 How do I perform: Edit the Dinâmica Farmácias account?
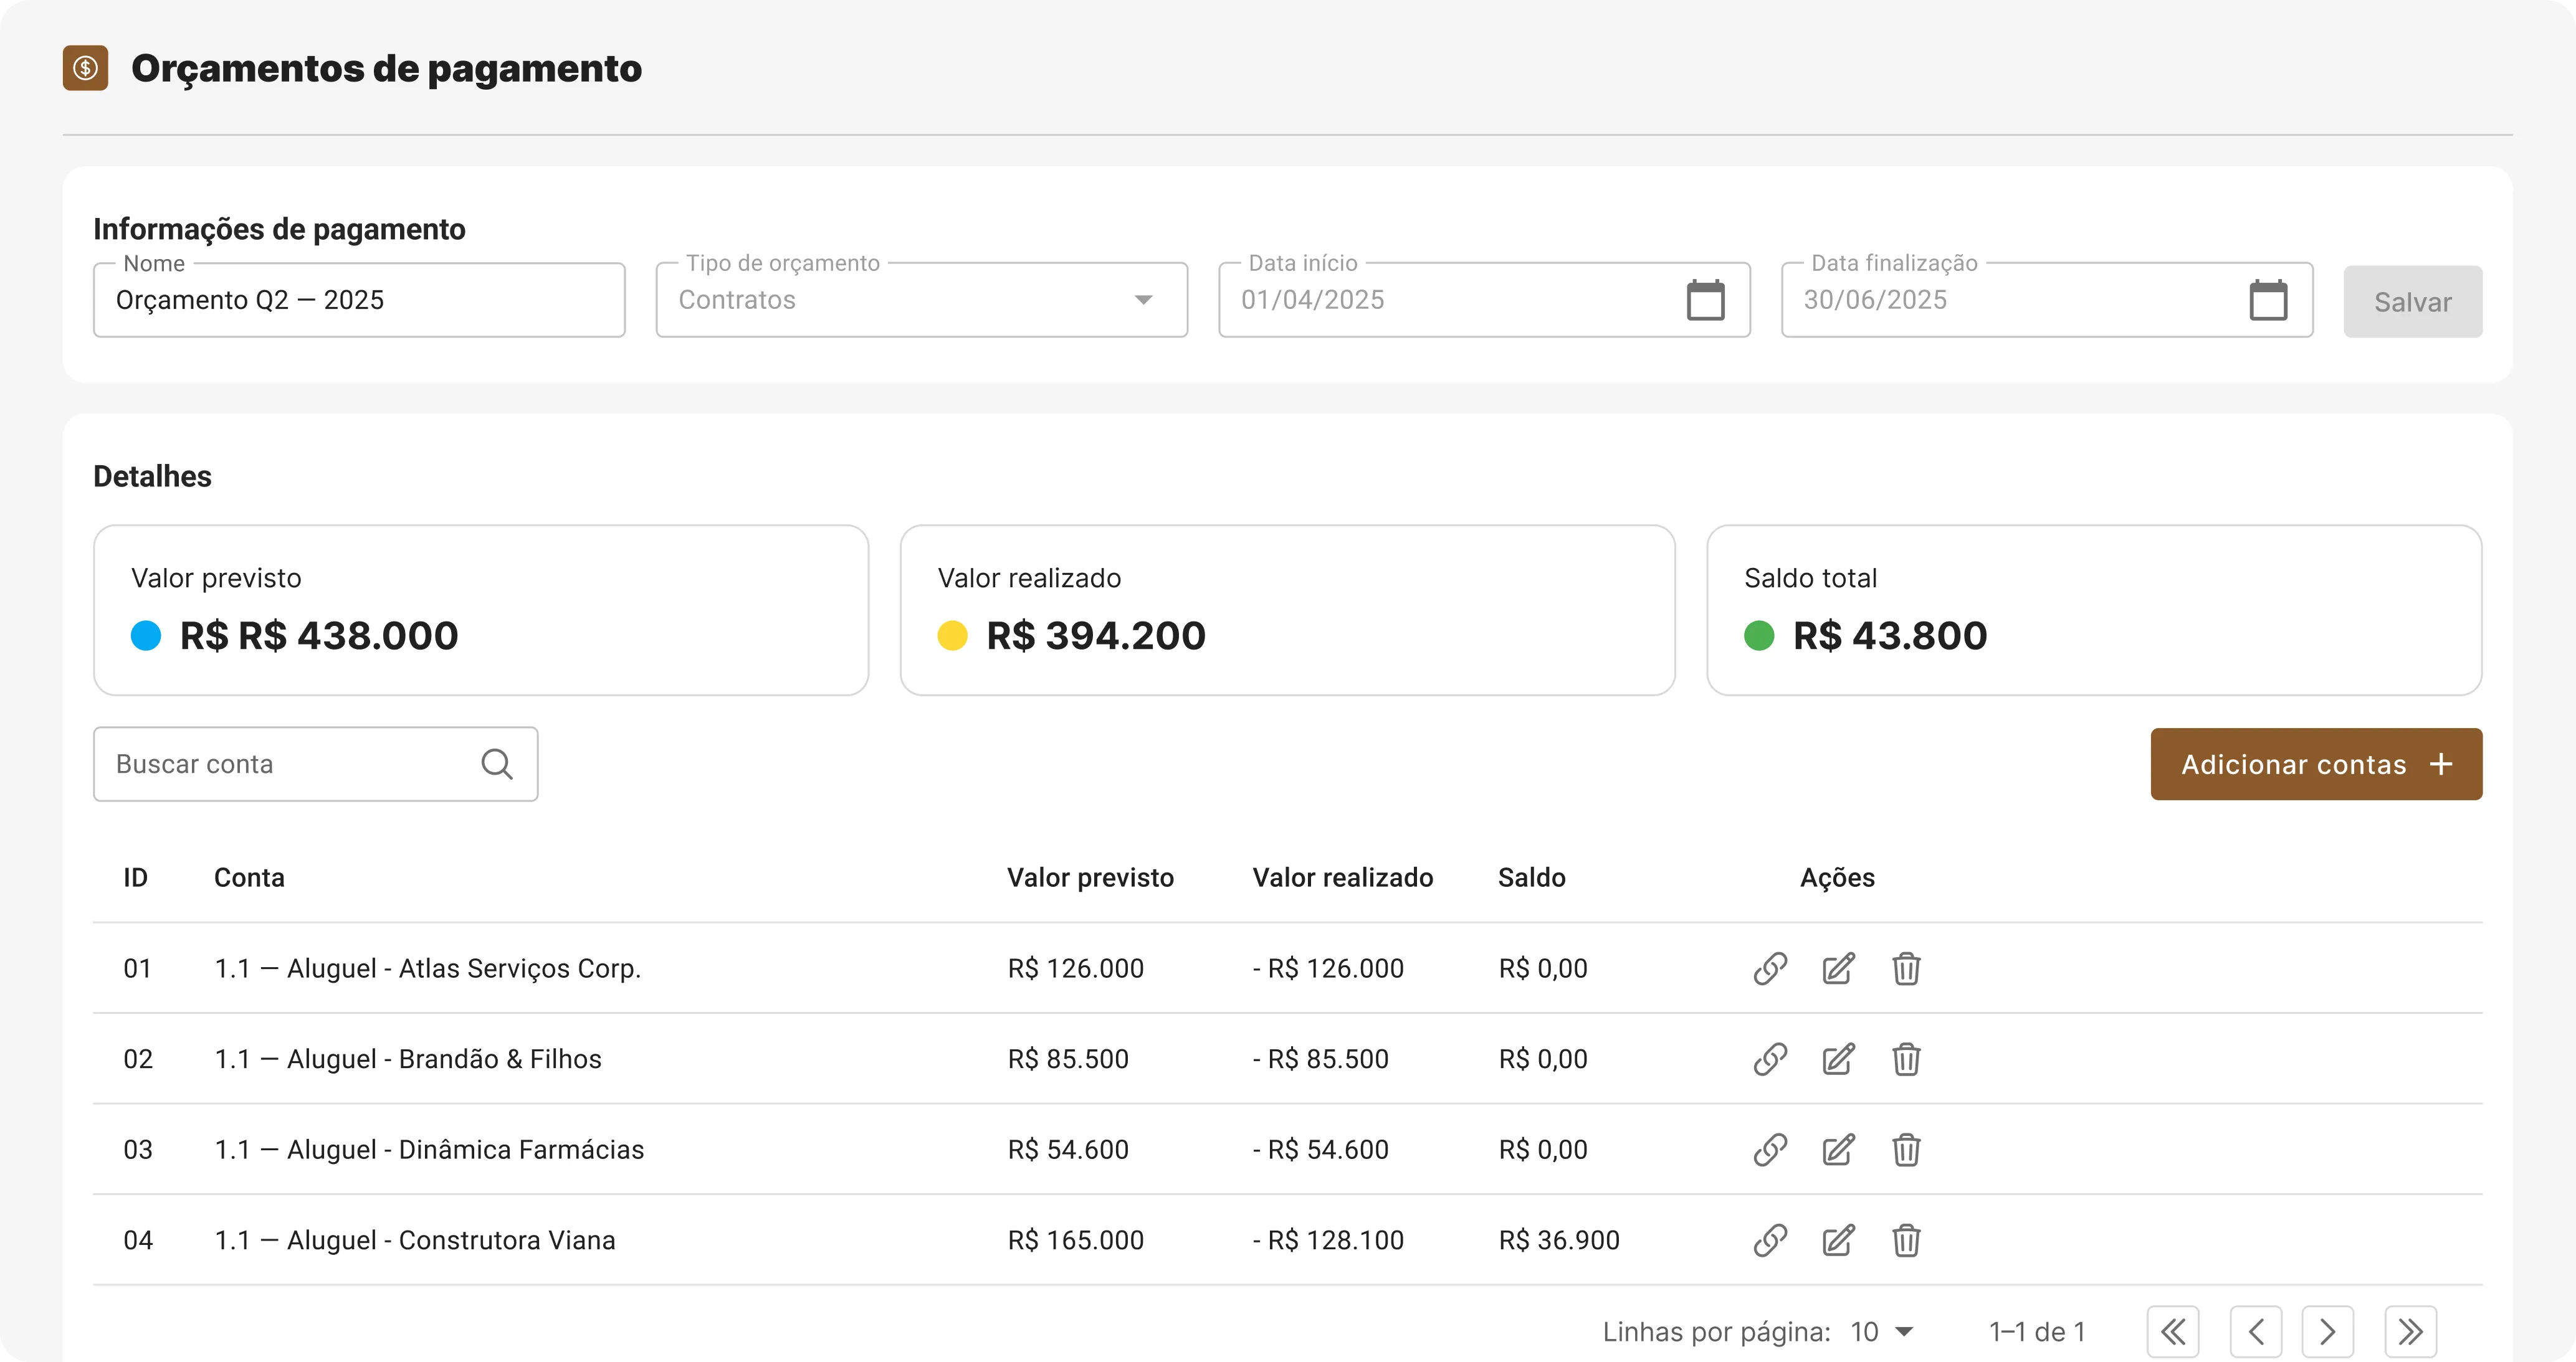(1838, 1149)
